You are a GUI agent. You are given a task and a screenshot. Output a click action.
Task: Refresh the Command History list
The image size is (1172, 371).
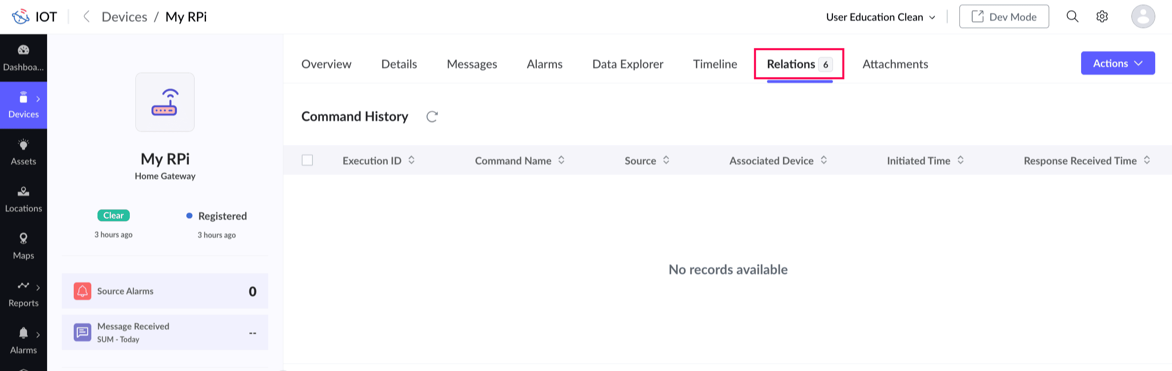point(432,117)
